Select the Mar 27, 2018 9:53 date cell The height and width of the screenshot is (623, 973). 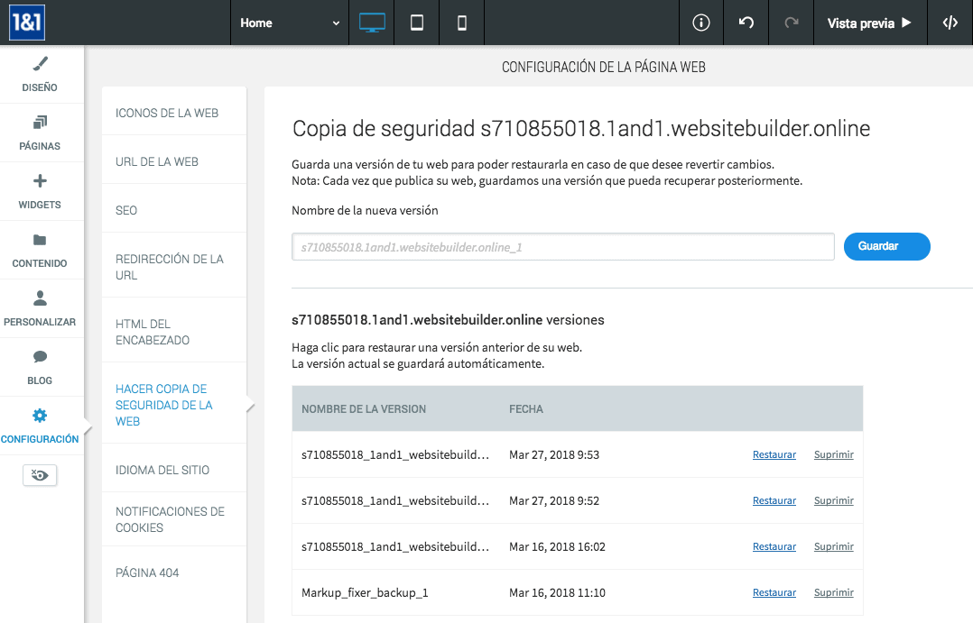click(x=554, y=455)
